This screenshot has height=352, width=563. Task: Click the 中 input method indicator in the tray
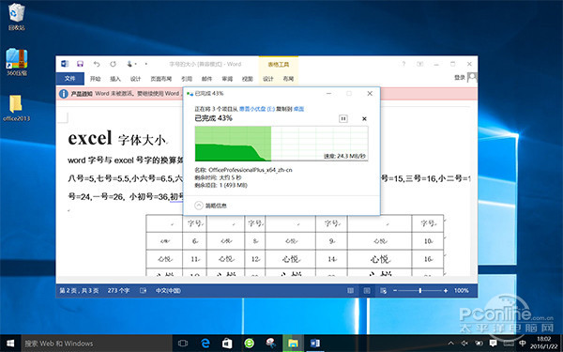pos(522,343)
